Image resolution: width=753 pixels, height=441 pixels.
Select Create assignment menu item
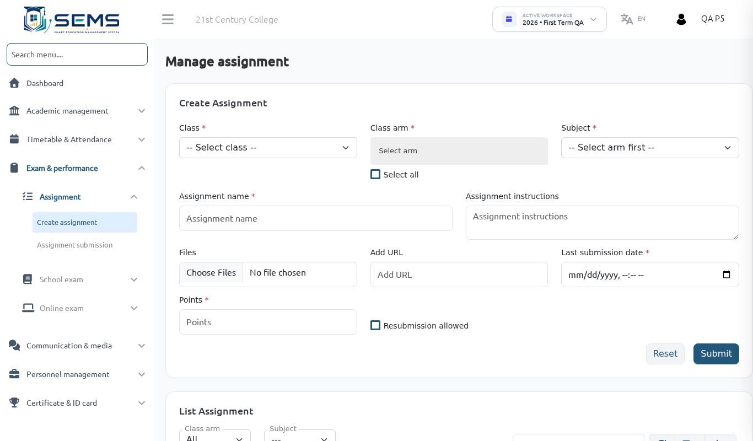coord(85,222)
